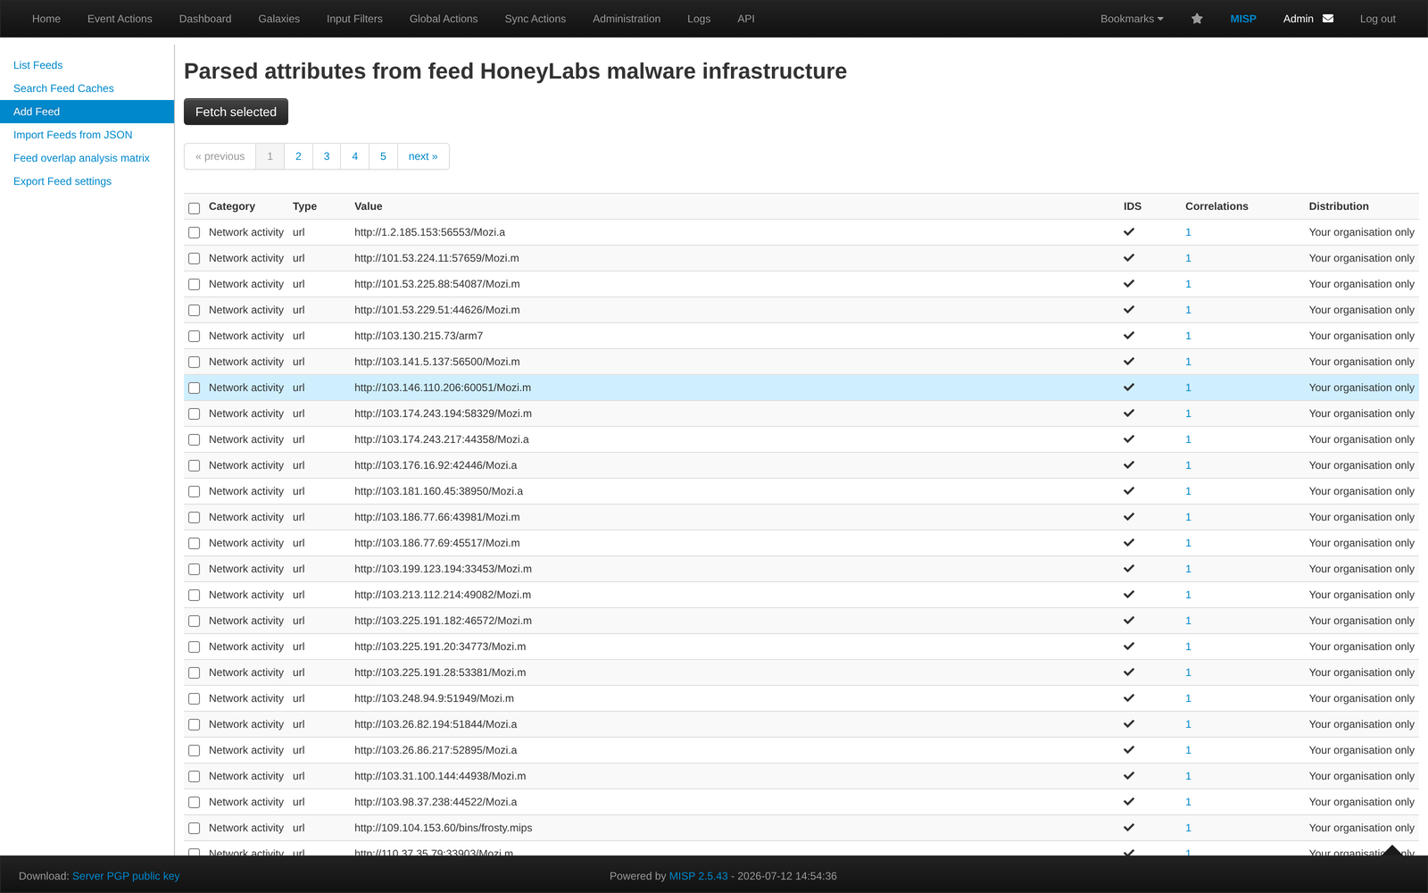The image size is (1428, 893).
Task: Select checkbox for http://101.53.224.11:57659/Mozi.m
Action: (x=194, y=259)
